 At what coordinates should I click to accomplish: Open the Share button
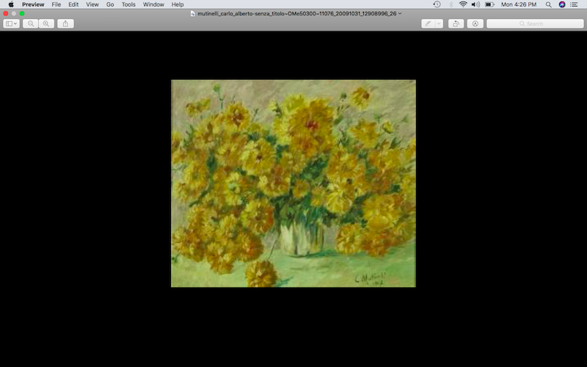(65, 23)
